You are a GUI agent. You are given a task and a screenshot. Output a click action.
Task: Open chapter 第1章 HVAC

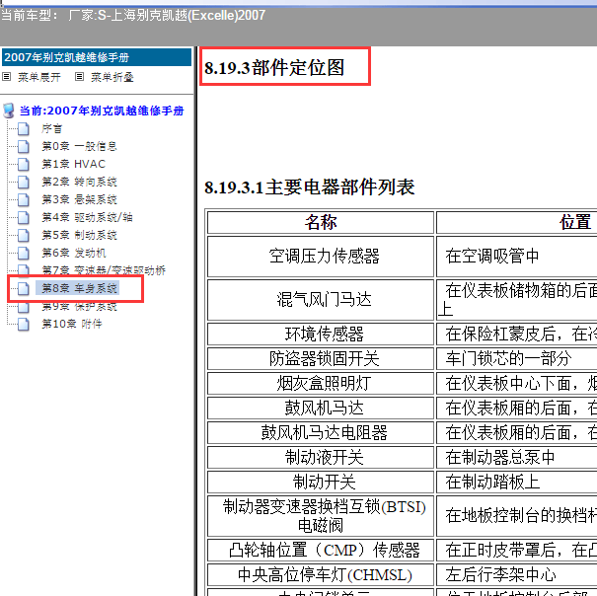point(73,164)
